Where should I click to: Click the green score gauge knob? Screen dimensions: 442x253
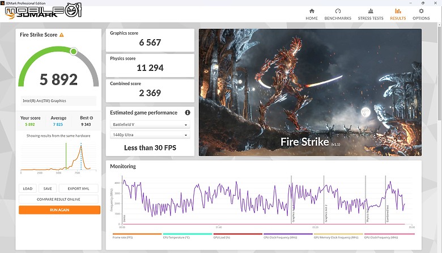click(74, 51)
